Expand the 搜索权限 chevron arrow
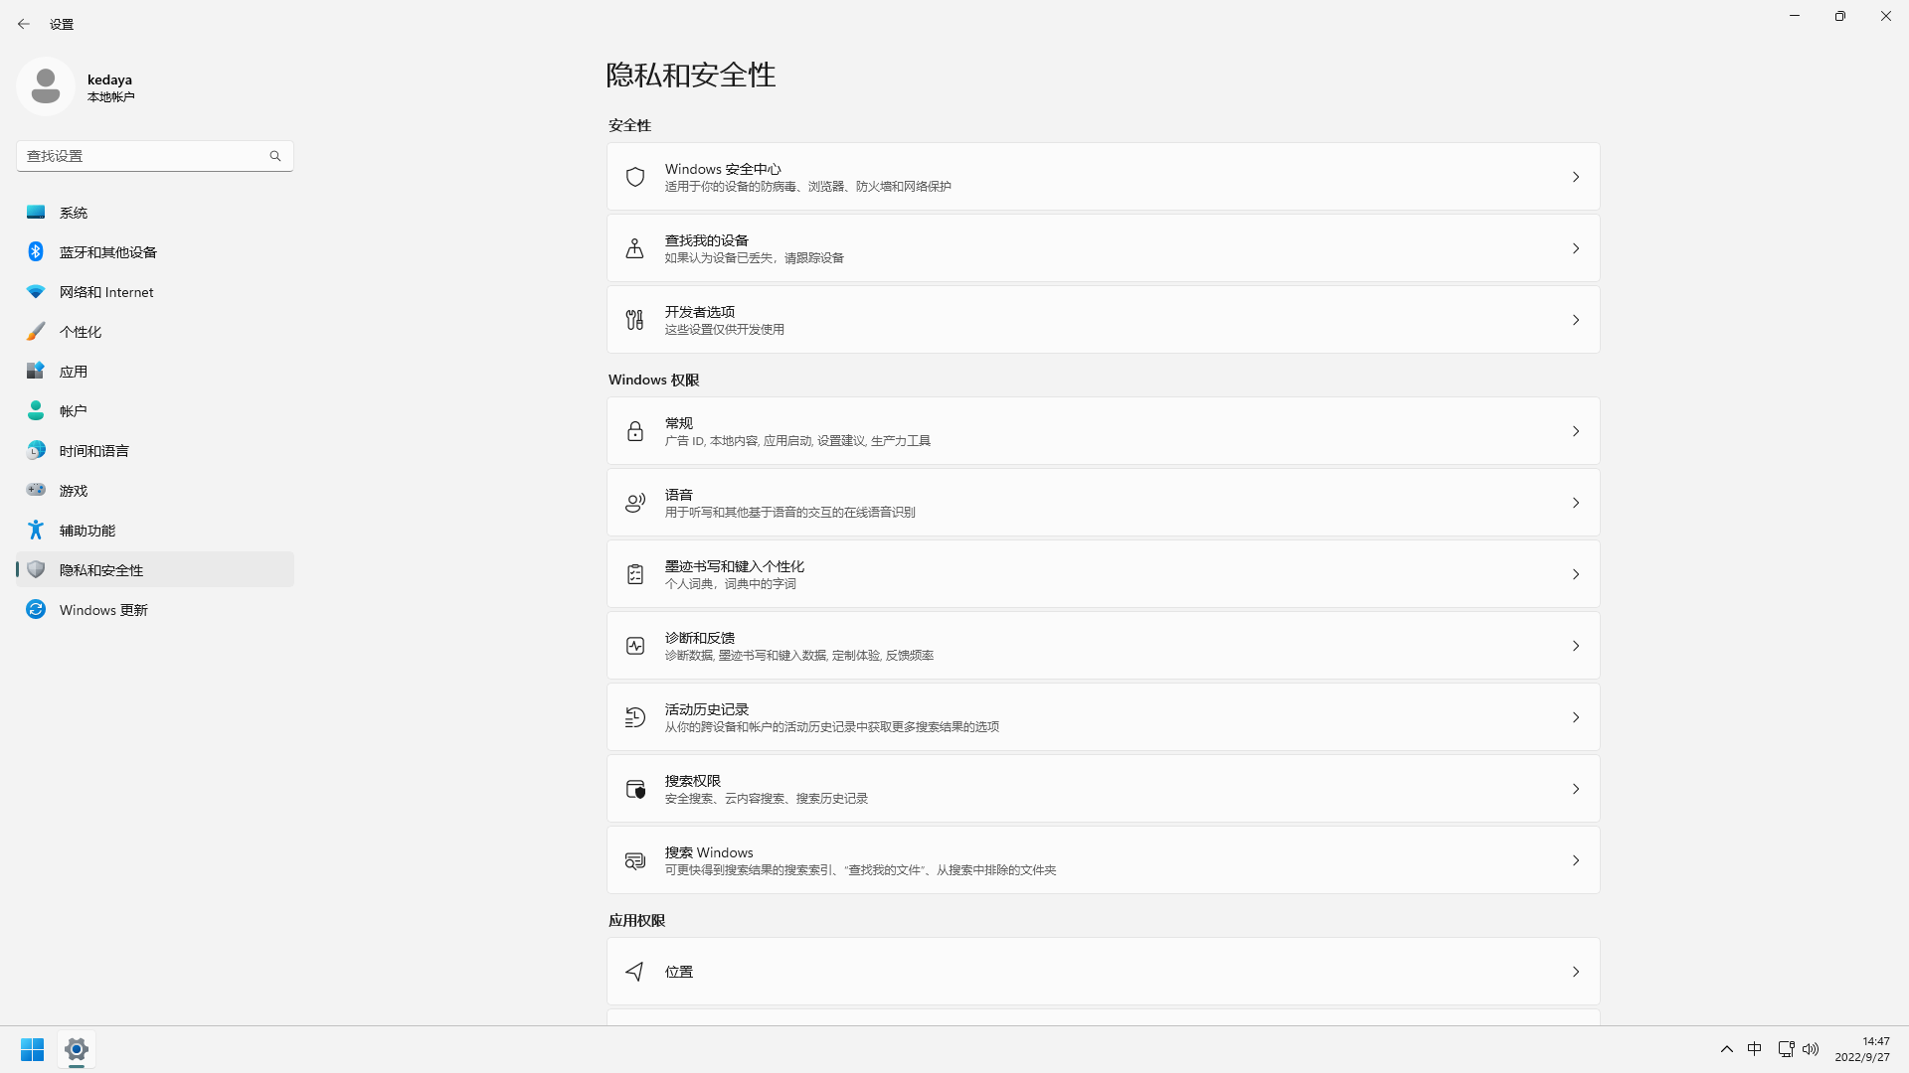 click(x=1576, y=789)
